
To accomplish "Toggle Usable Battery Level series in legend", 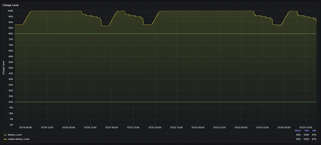I will pos(18,139).
